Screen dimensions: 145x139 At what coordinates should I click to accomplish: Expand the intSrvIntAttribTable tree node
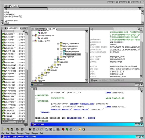point(61,54)
